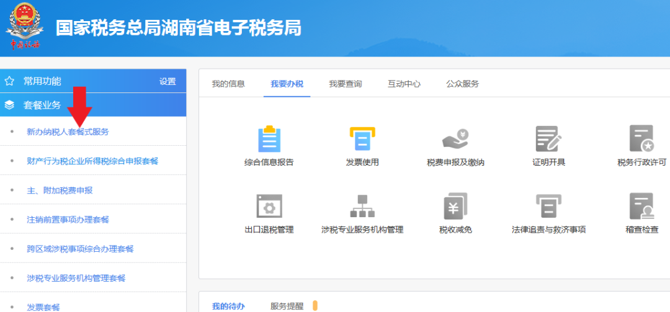This screenshot has height=312, width=670.
Task: Open 跨区域涉税事项综合办理套餐 link
Action: click(80, 249)
